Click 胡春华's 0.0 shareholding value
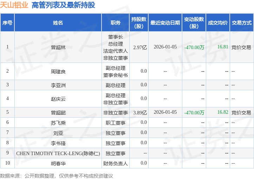This screenshot has width=254, height=179. tap(144, 163)
